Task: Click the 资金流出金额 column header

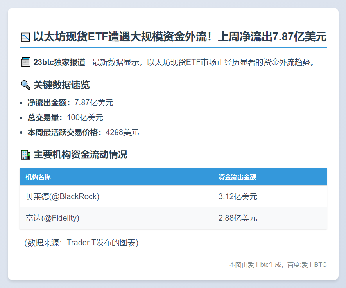Action: (237, 177)
